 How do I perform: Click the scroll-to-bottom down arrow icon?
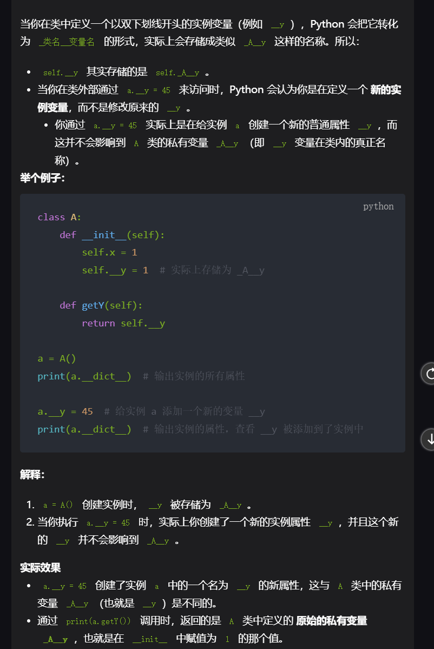430,439
